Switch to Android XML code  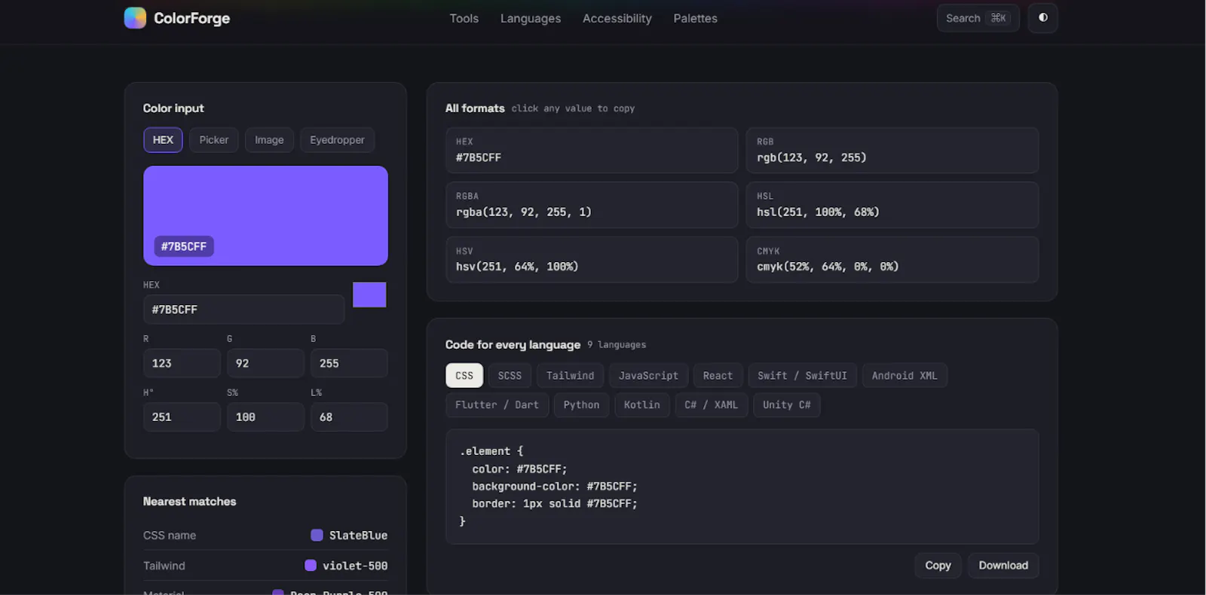point(904,376)
